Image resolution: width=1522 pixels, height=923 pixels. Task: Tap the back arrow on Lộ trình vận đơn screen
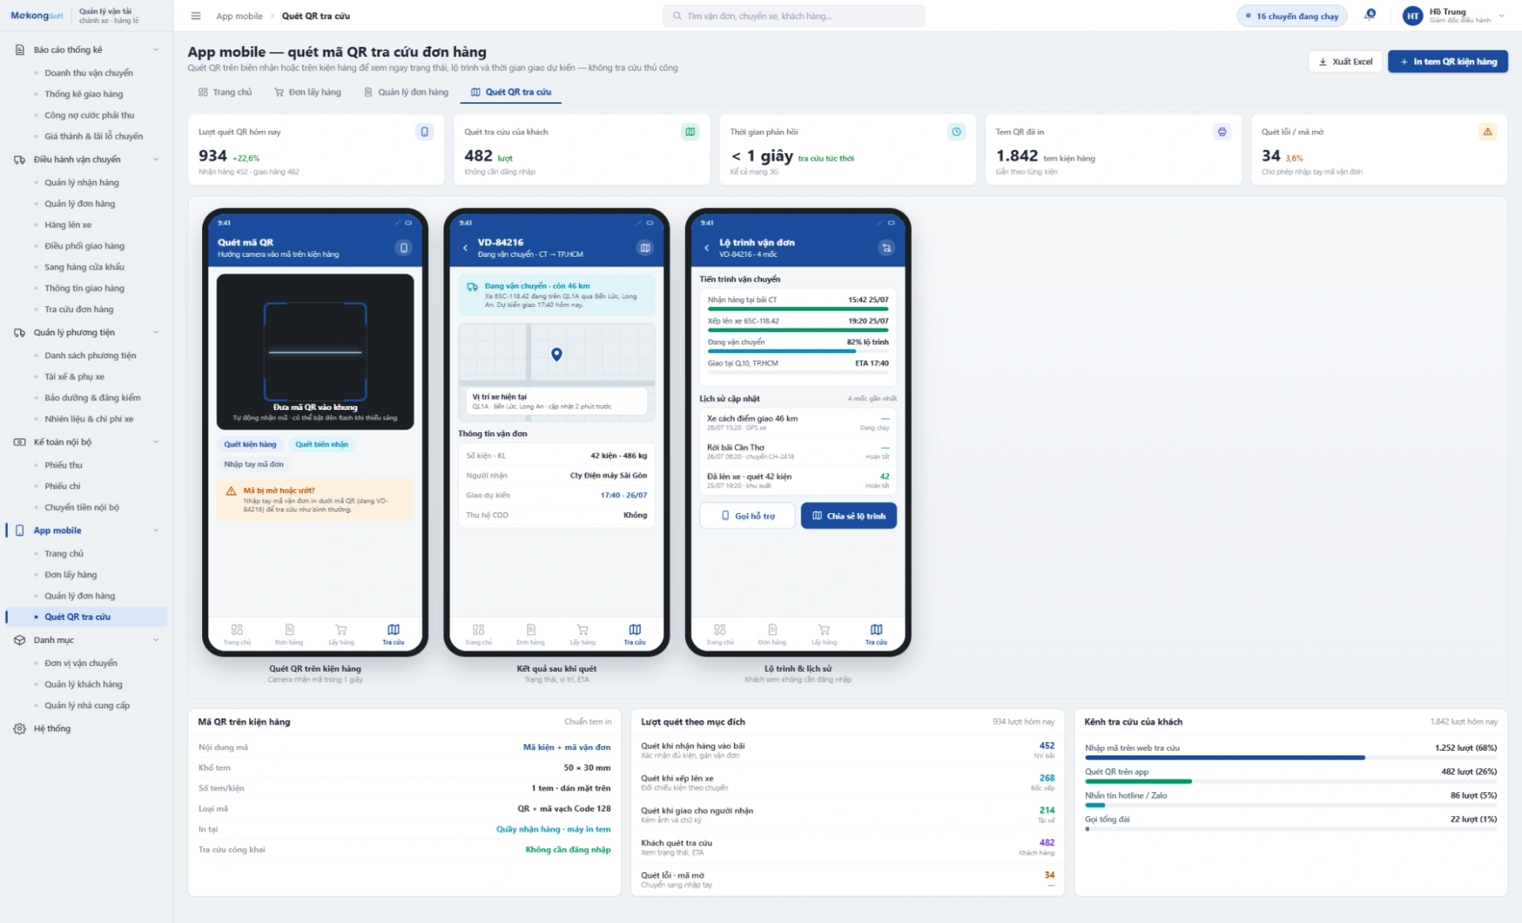706,248
